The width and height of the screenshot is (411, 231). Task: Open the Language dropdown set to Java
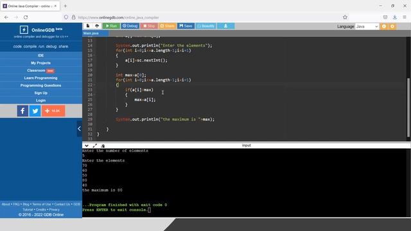pyautogui.click(x=367, y=26)
